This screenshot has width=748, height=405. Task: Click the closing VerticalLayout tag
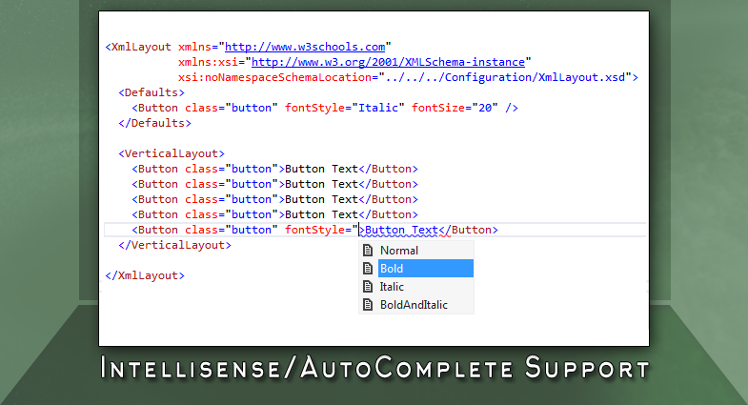click(x=174, y=245)
